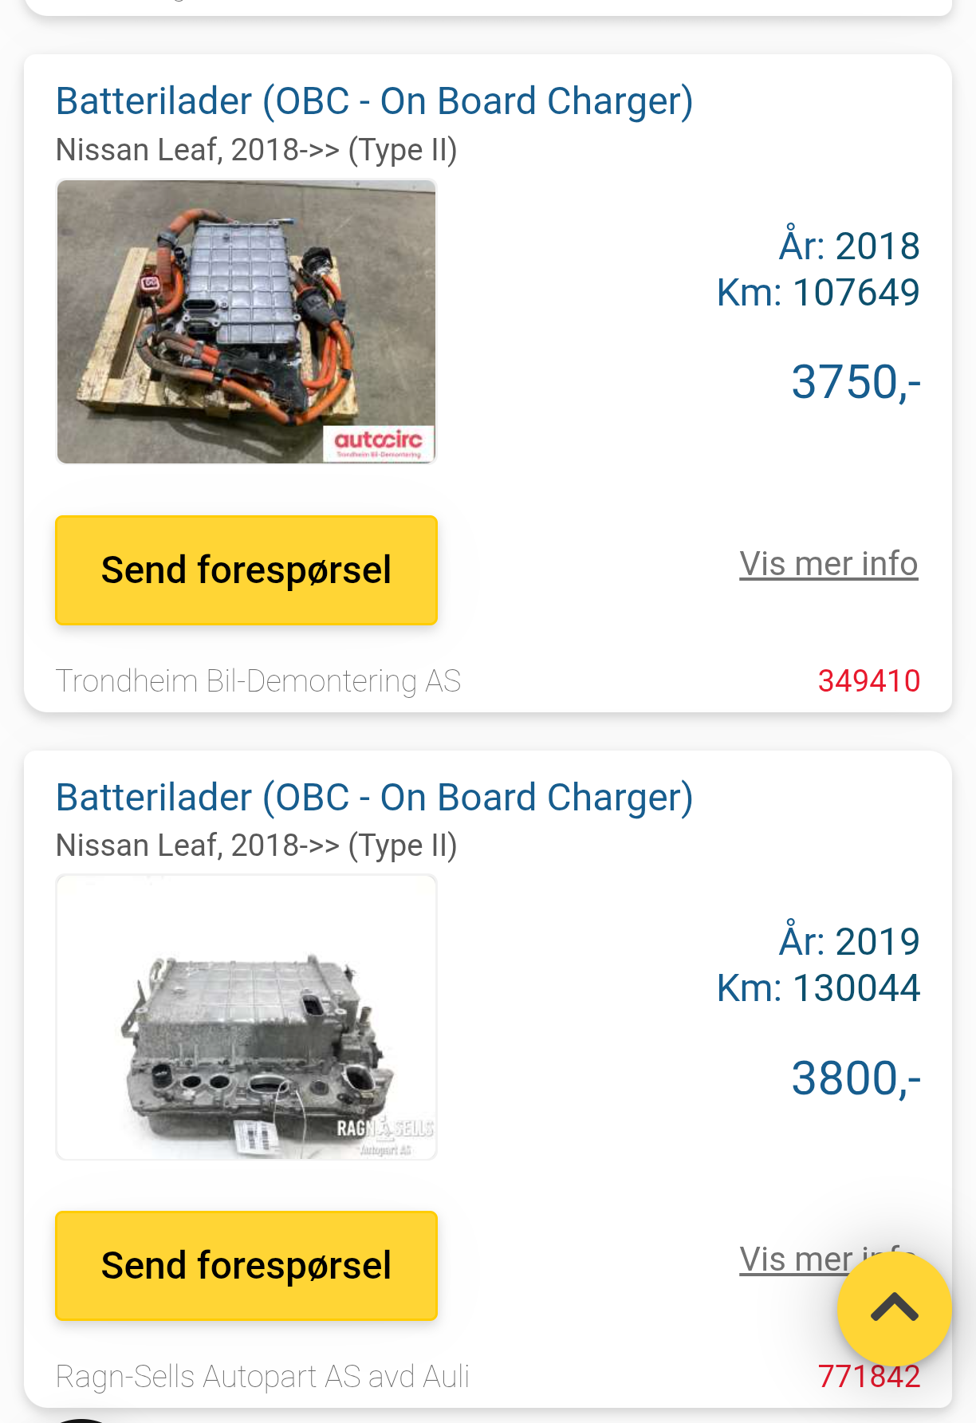Open Vis mer info for the Trondheim listing
Viewport: 976px width, 1423px height.
pyautogui.click(x=828, y=564)
